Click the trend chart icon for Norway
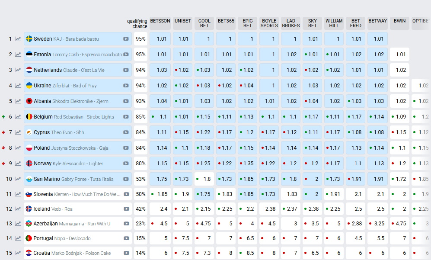The width and height of the screenshot is (431, 260). (18, 164)
